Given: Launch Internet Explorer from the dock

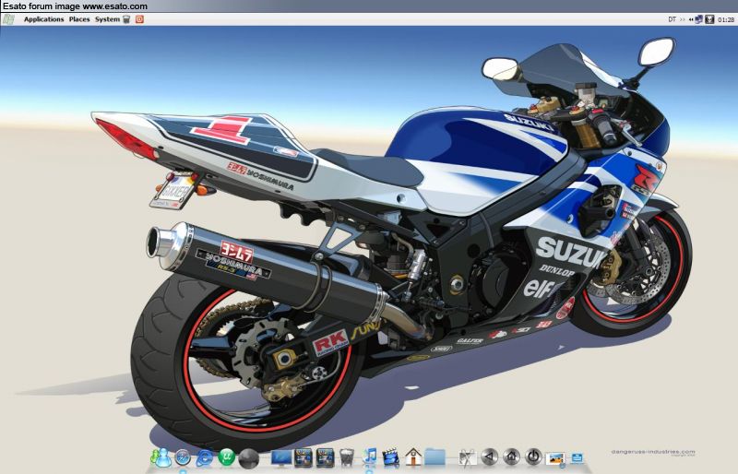Looking at the screenshot, I should 205,457.
